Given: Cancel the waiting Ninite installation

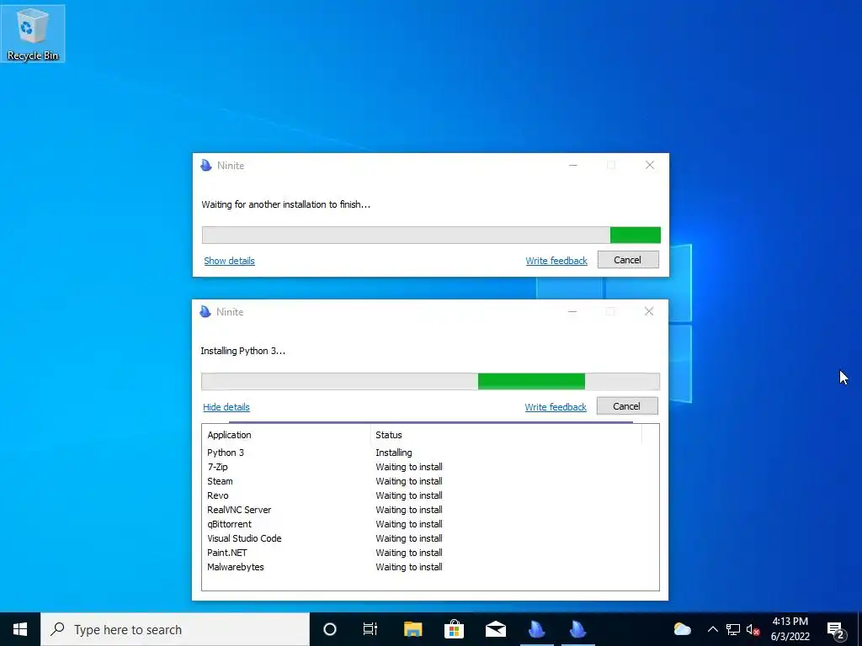Looking at the screenshot, I should (628, 260).
